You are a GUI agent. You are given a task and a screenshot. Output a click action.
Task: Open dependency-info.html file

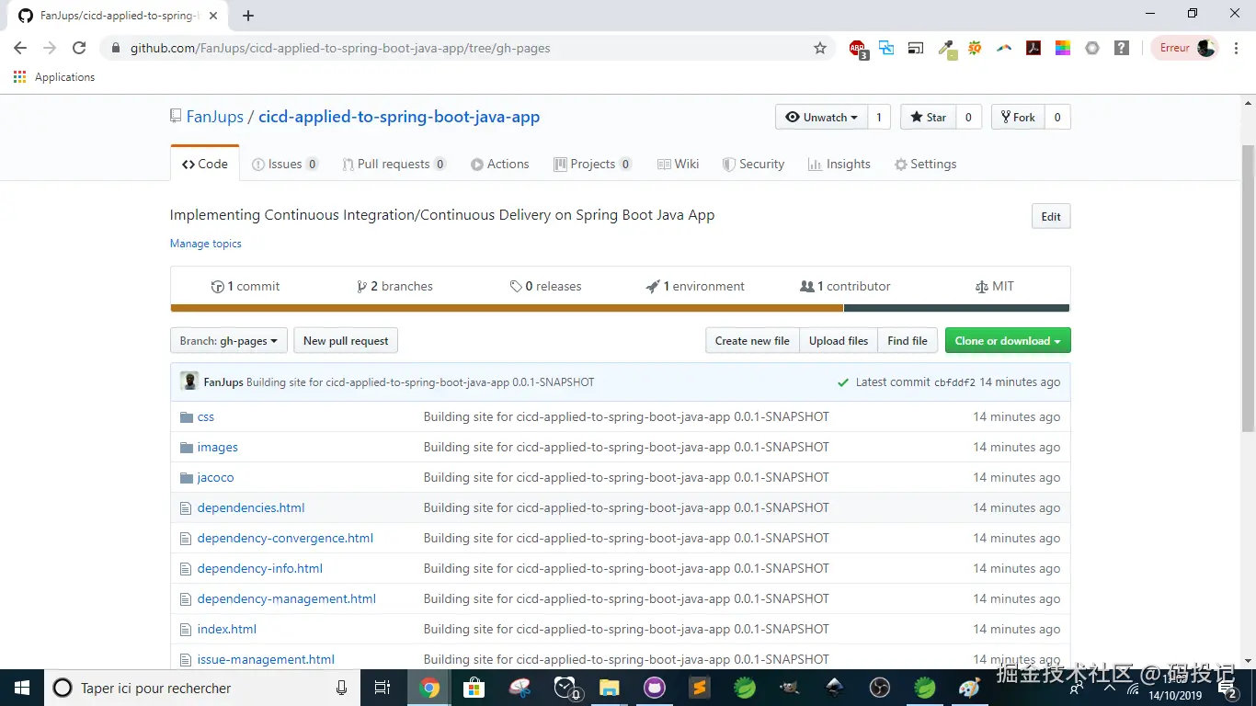[x=260, y=568]
